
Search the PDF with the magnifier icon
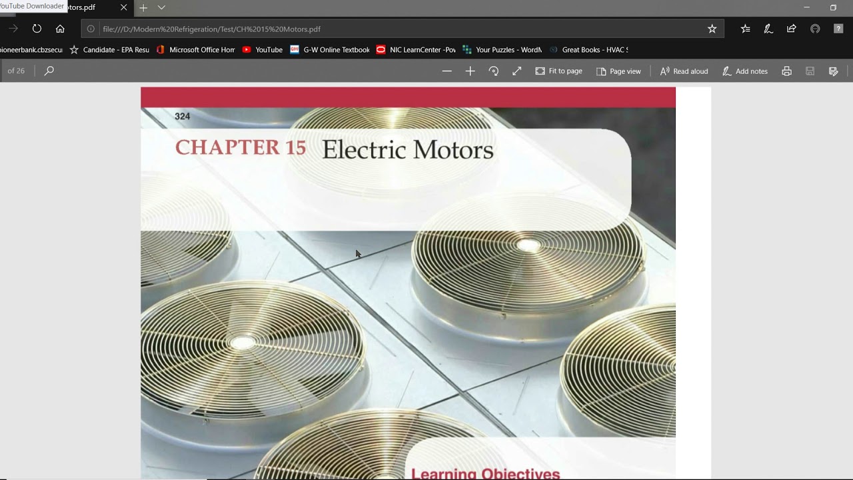(49, 71)
